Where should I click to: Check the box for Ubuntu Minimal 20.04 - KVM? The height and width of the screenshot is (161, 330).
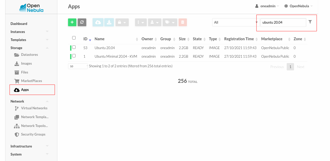pyautogui.click(x=74, y=56)
